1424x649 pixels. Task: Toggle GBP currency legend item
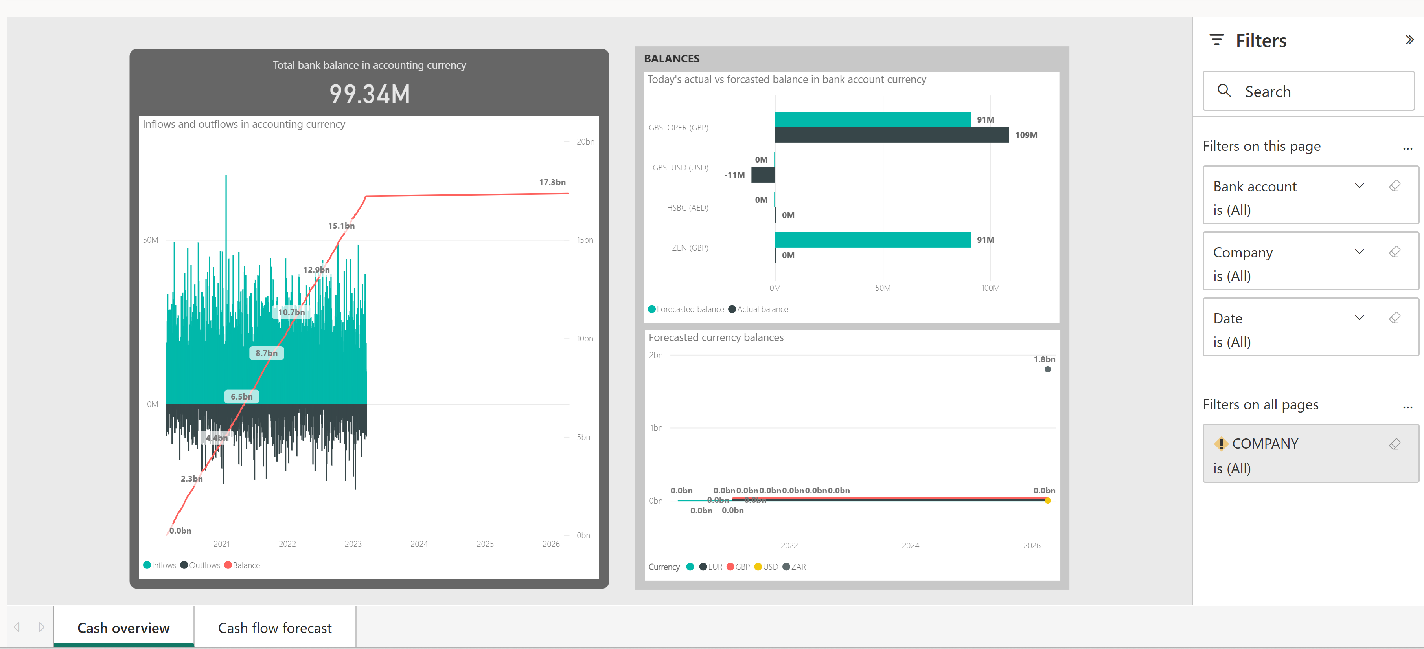point(738,567)
